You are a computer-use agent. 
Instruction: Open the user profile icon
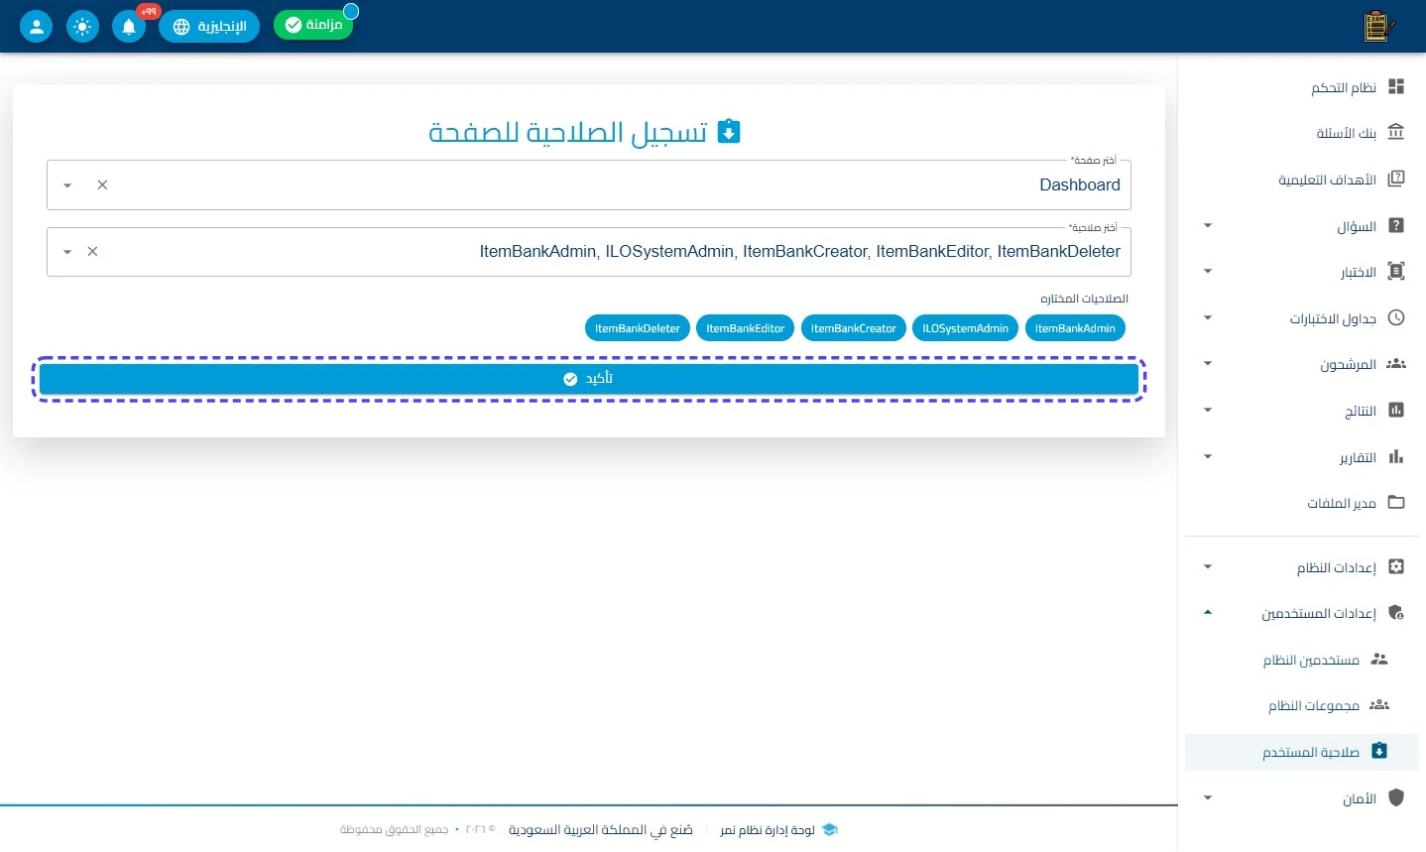(x=37, y=27)
